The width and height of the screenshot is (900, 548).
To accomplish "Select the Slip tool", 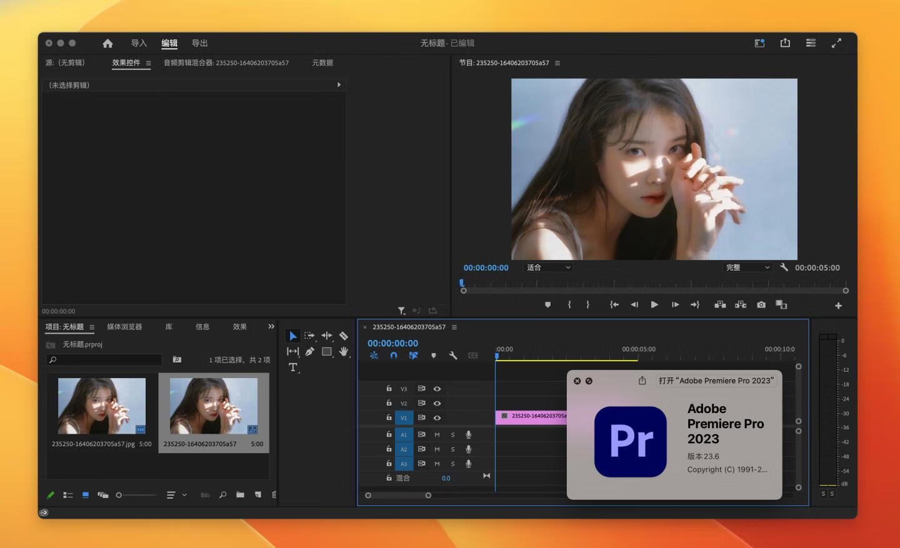I will pos(292,352).
